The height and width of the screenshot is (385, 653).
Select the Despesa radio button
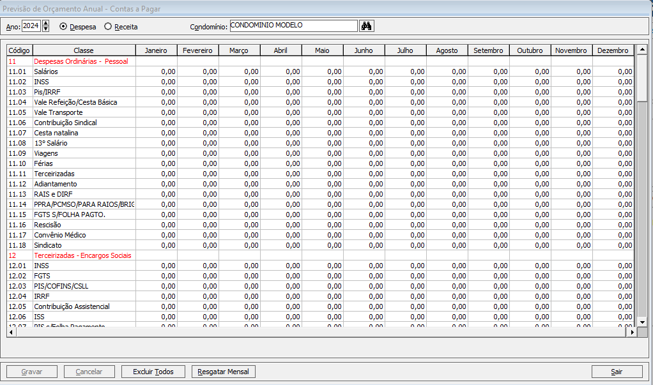coord(63,27)
